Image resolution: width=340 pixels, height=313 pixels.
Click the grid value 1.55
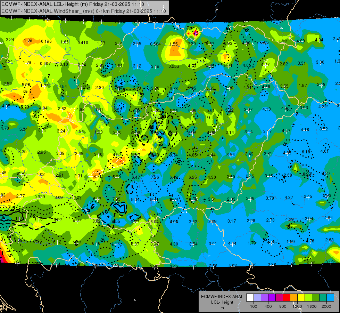173,44
